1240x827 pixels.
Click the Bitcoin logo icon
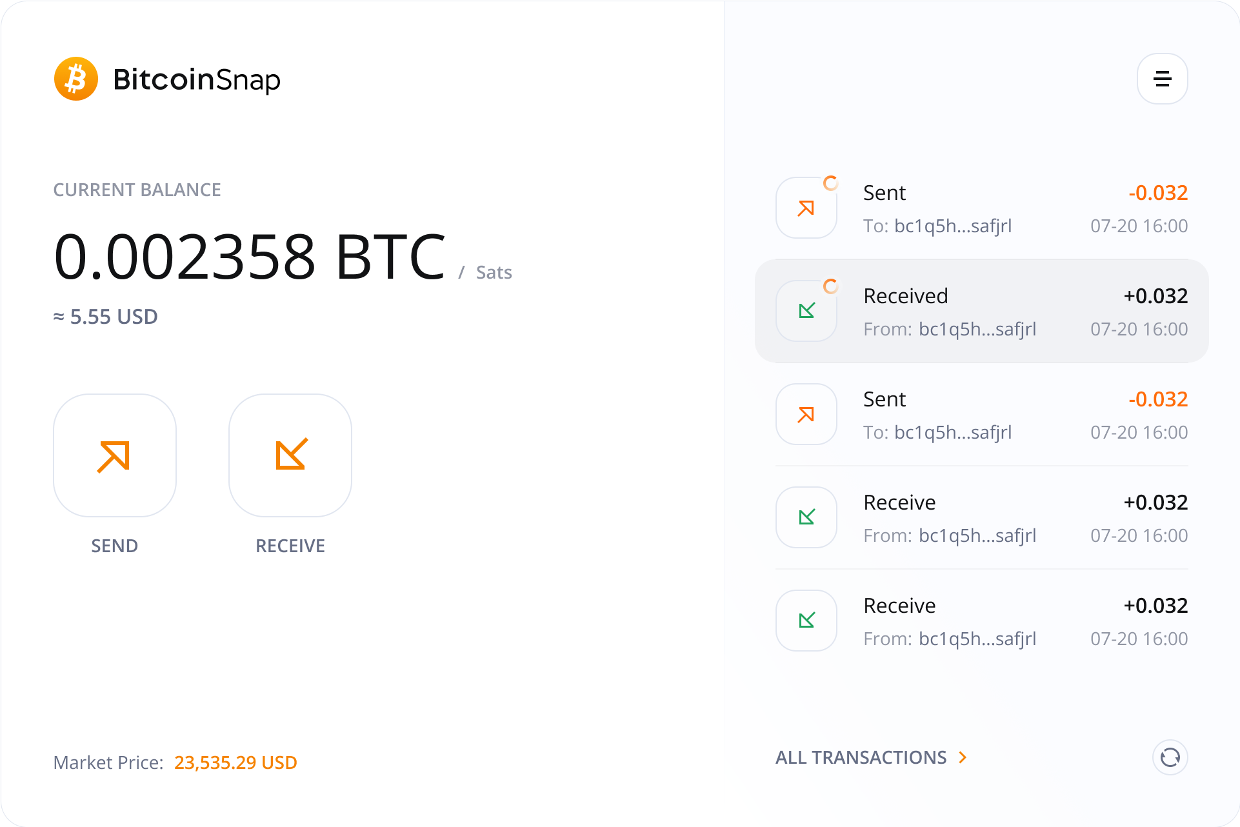click(x=76, y=79)
